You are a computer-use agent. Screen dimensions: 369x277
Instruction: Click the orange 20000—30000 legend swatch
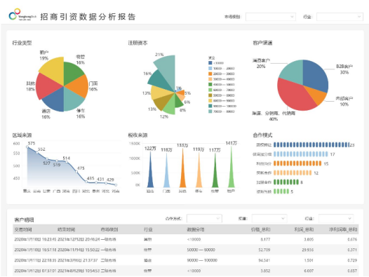point(210,74)
